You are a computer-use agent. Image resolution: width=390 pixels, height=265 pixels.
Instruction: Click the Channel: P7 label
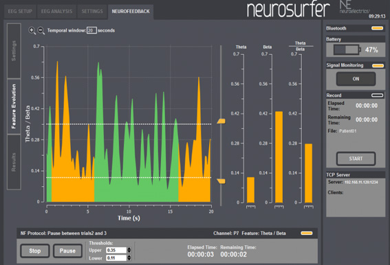coord(226,233)
